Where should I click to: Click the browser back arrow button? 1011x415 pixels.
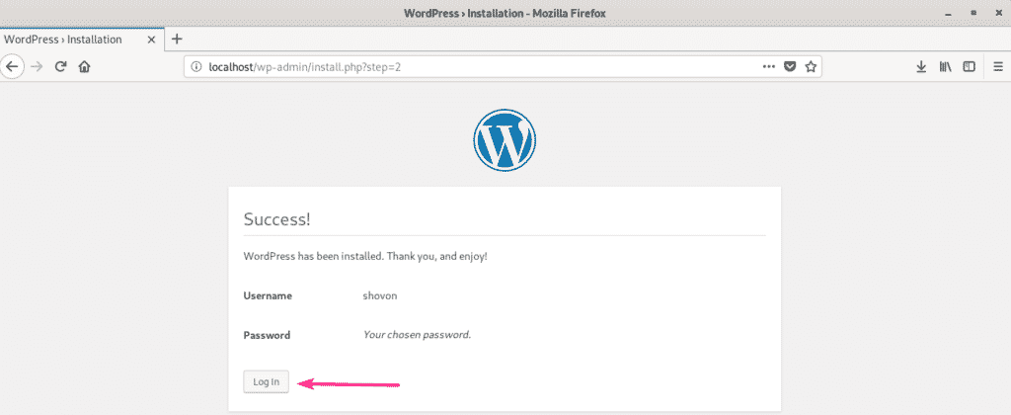pos(12,66)
